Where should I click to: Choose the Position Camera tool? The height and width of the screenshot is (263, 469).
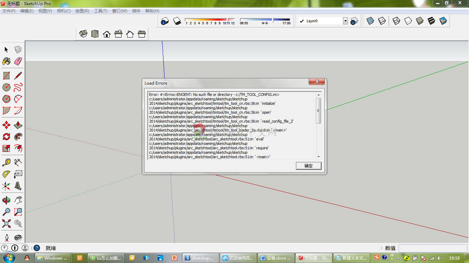(x=6, y=237)
